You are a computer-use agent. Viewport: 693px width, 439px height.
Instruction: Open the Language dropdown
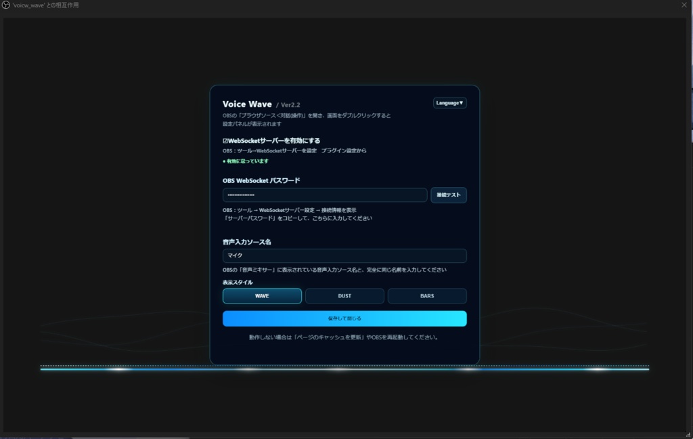(x=449, y=103)
